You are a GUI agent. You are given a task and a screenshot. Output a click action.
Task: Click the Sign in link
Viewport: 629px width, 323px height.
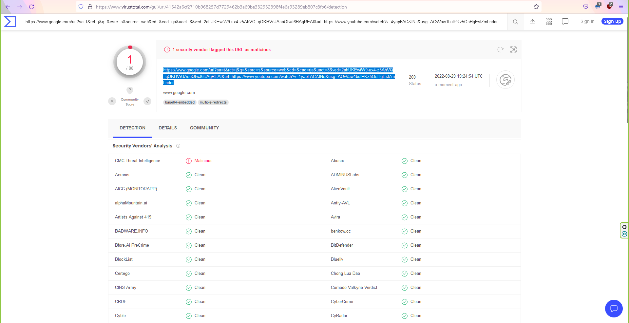587,21
